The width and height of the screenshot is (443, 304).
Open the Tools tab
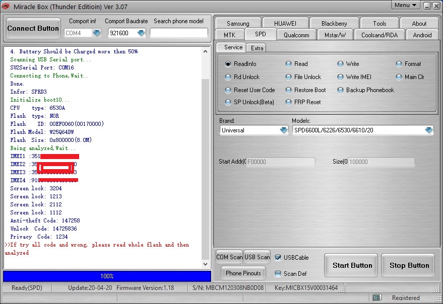pyautogui.click(x=379, y=24)
